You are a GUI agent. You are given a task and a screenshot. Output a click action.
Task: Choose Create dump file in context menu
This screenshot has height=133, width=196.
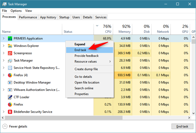click(x=90, y=69)
